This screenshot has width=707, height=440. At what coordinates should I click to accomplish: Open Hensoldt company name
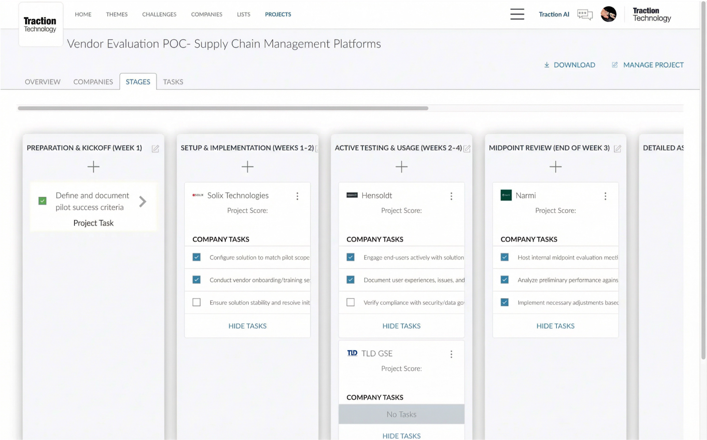376,195
